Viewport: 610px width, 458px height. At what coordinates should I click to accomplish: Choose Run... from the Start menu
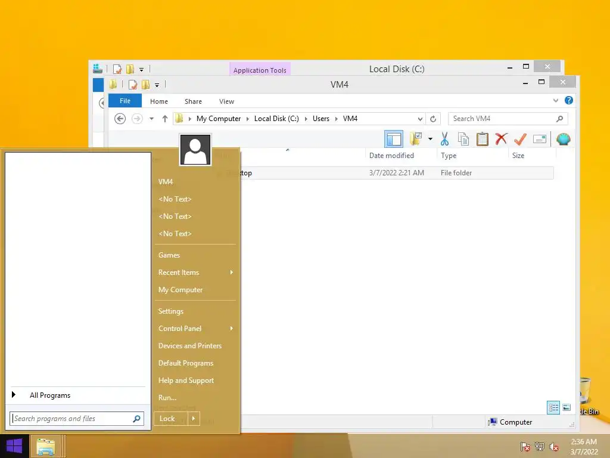point(167,398)
